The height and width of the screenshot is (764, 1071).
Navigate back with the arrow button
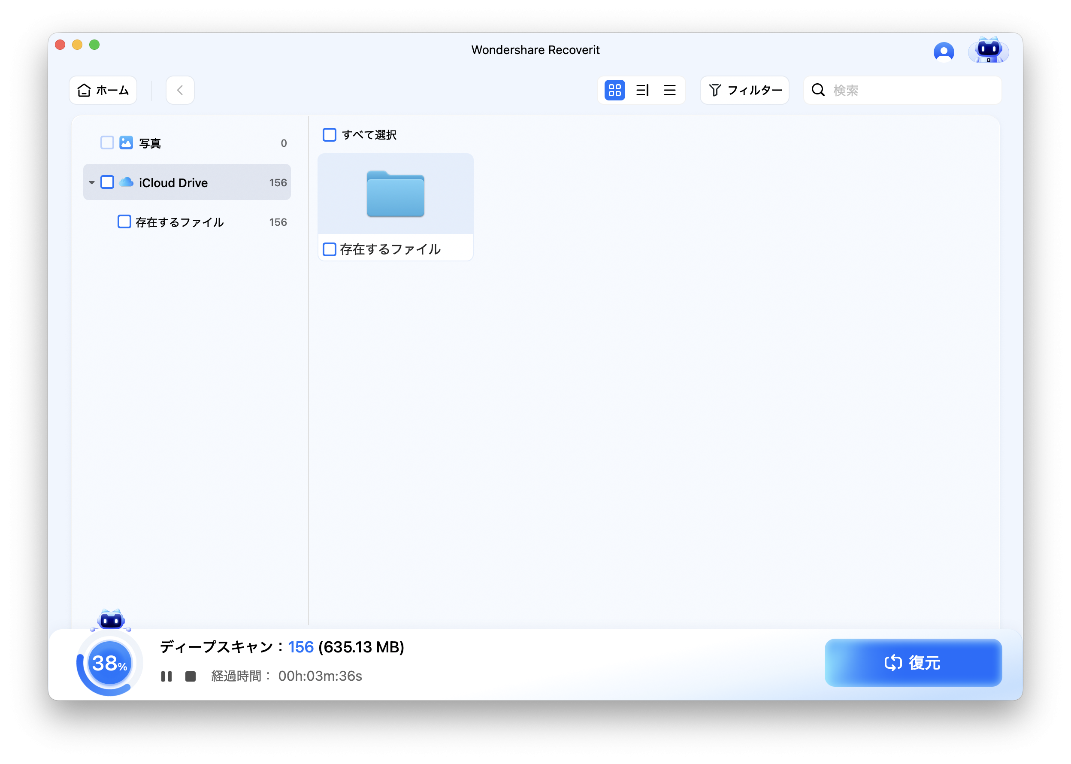click(180, 90)
